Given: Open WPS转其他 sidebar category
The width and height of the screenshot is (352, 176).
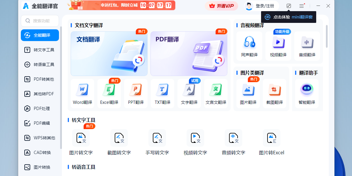Looking at the screenshot, I should pyautogui.click(x=40, y=138).
